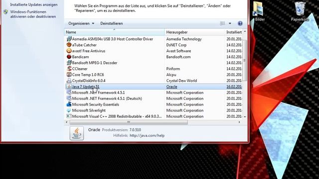
Task: Click the Microsoft Security Essentials icon
Action: tap(69, 104)
